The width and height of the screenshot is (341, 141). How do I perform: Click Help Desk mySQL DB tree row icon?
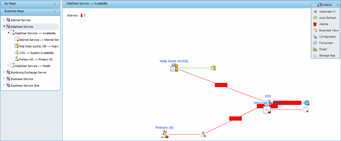(x=17, y=46)
